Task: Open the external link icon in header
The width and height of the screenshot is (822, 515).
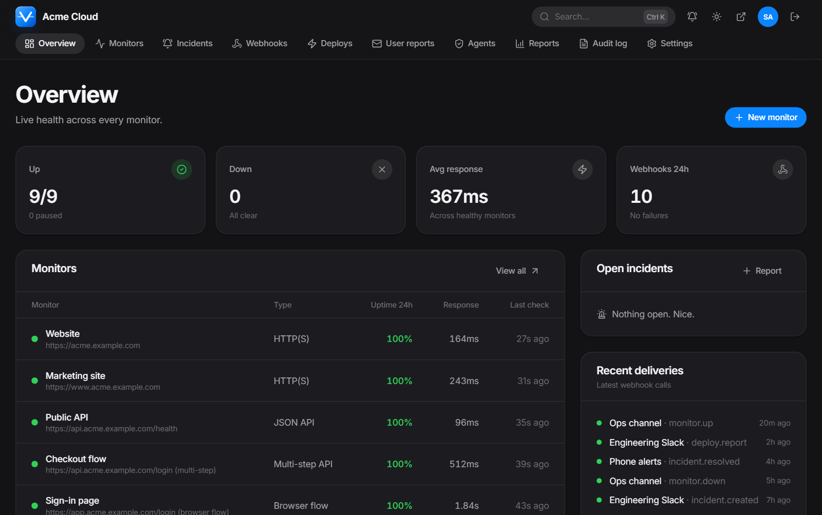Action: [x=741, y=16]
